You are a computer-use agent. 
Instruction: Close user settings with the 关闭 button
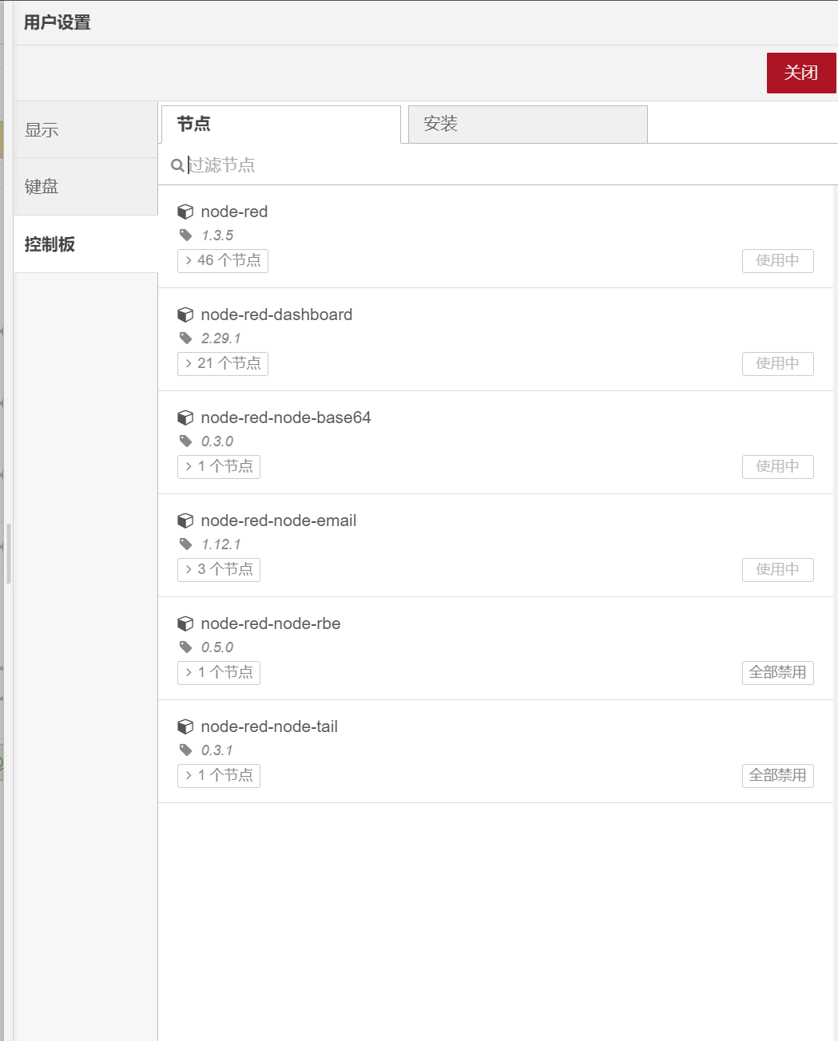click(x=800, y=73)
